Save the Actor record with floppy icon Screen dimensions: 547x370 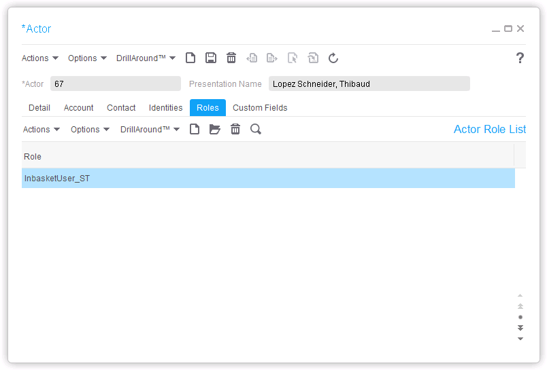click(x=211, y=58)
